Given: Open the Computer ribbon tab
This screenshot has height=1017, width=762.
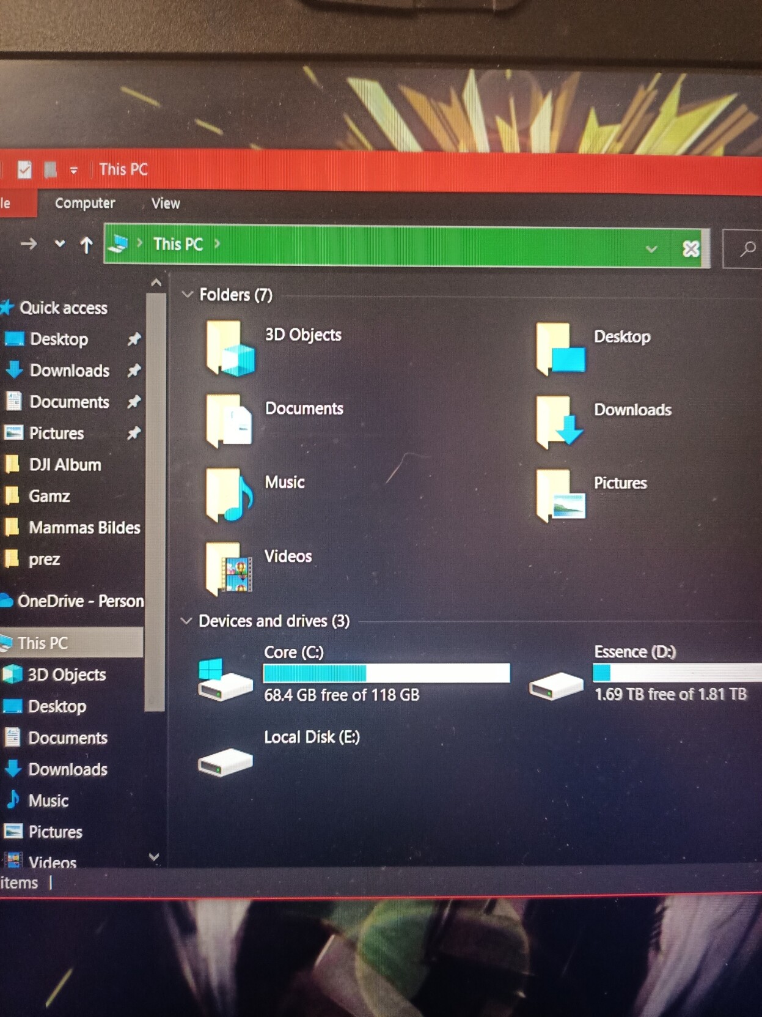Looking at the screenshot, I should point(85,203).
